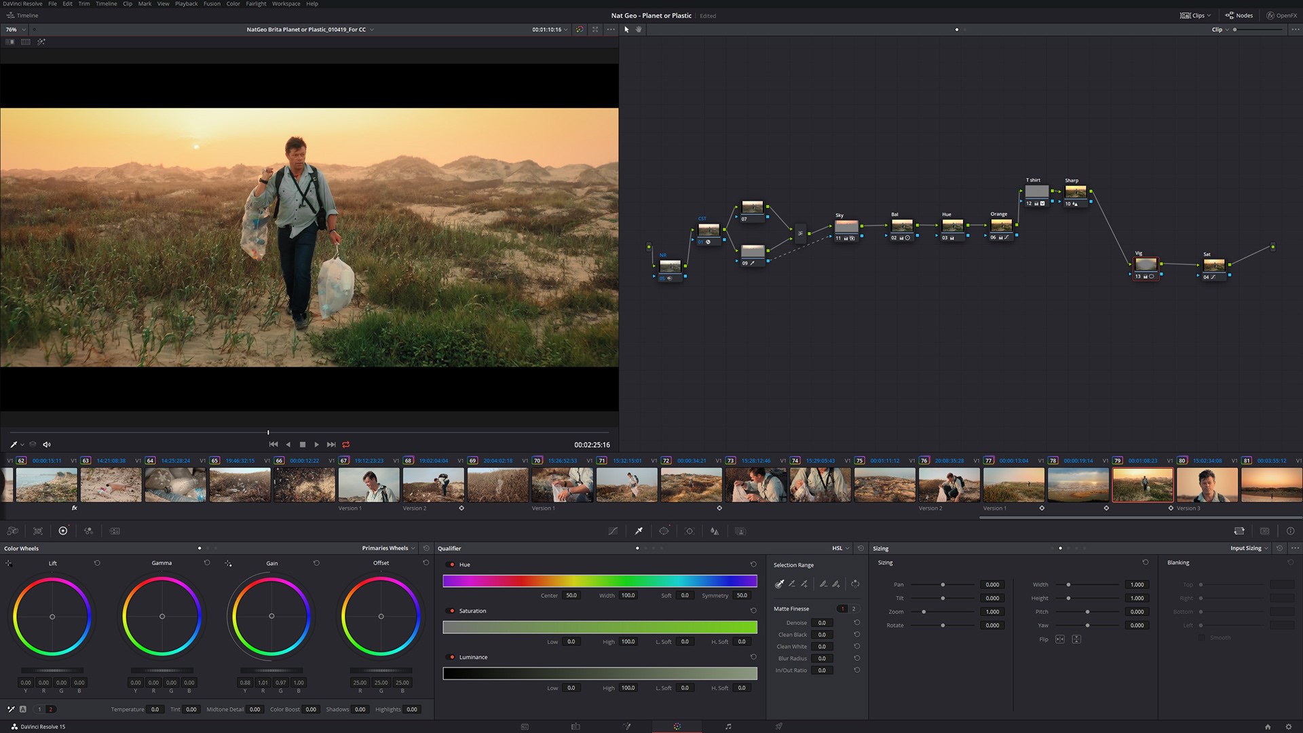Open the Power Windows palette icon

[x=664, y=531]
